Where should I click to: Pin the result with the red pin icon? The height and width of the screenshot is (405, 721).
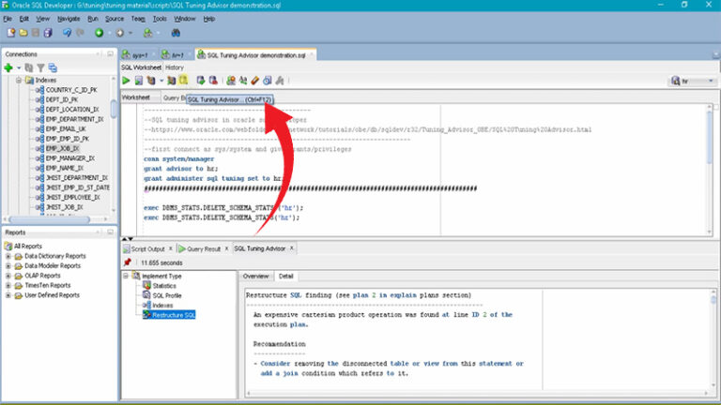128,262
